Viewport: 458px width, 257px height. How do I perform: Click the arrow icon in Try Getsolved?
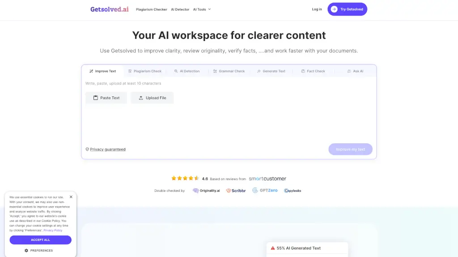coord(334,9)
